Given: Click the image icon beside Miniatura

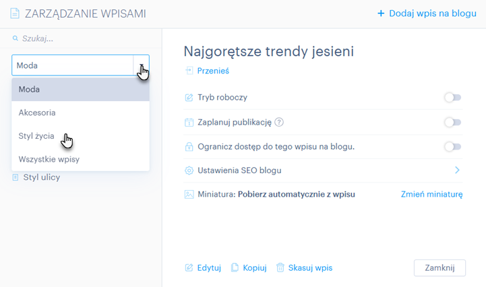Looking at the screenshot, I should [x=189, y=194].
